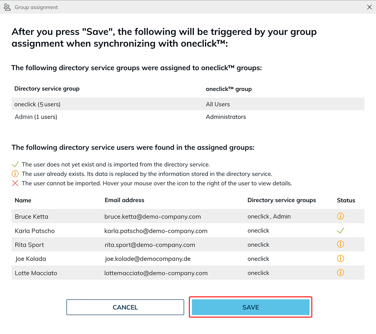
Task: Select the Lotte Macciato name cell
Action: pyautogui.click(x=36, y=273)
